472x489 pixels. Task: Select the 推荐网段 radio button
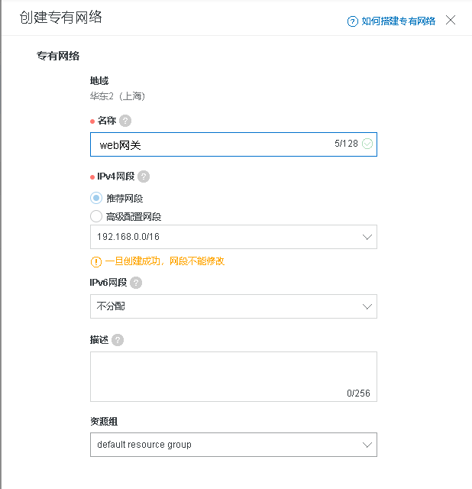[96, 198]
